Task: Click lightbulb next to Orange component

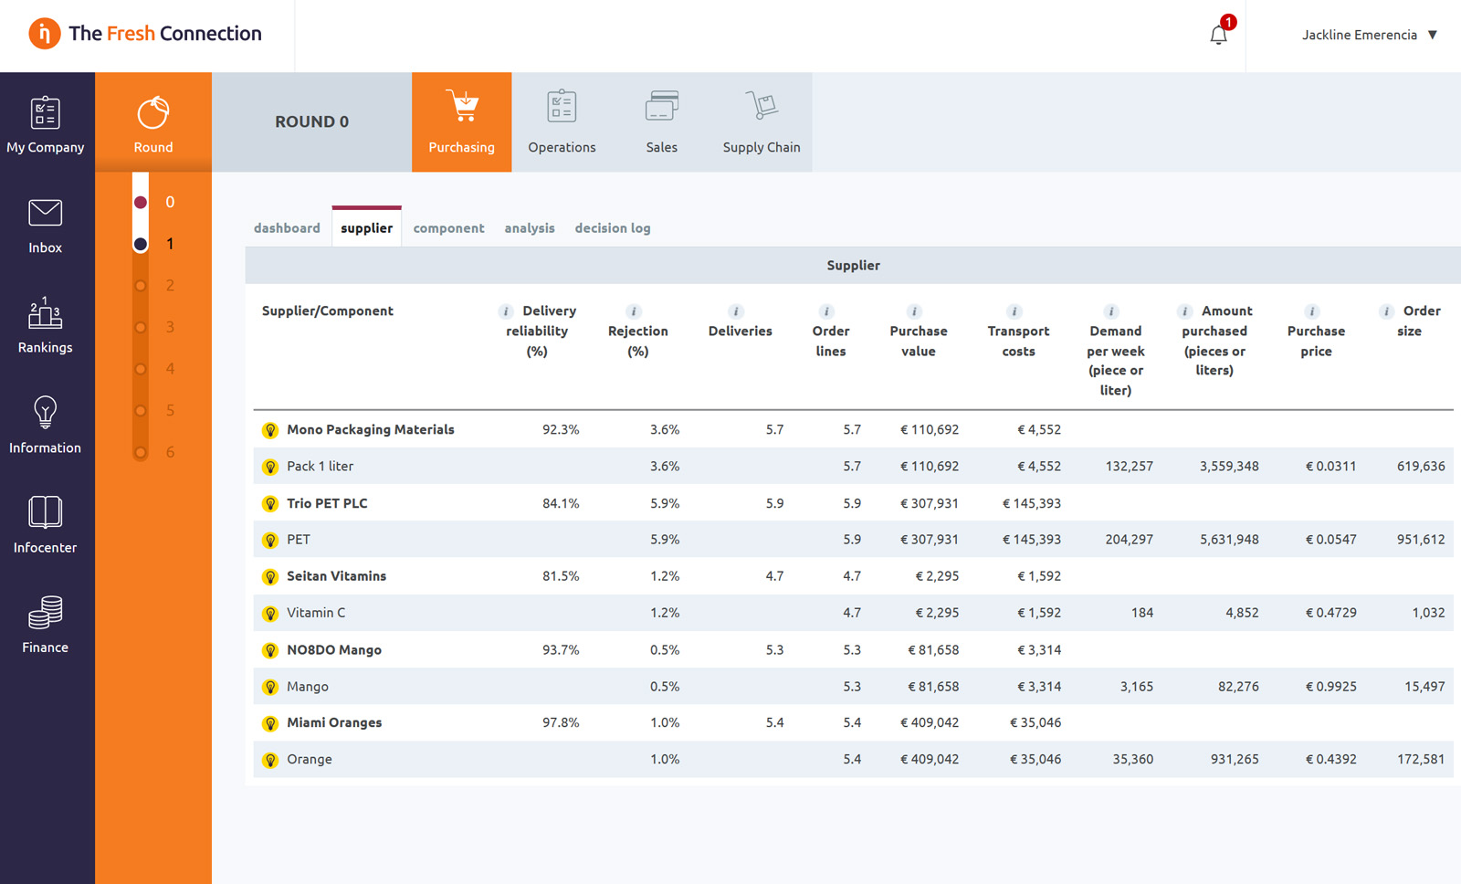Action: pos(270,760)
